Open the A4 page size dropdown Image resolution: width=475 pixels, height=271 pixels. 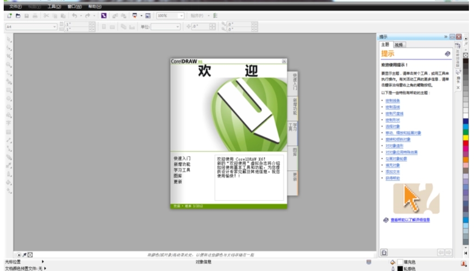tap(55, 27)
